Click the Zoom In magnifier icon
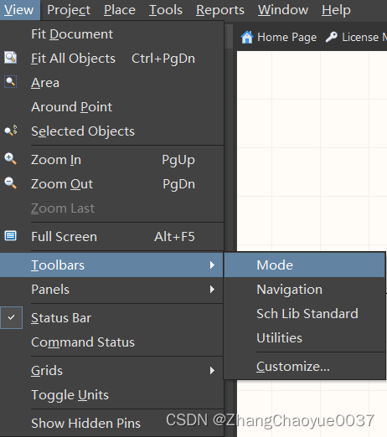This screenshot has height=437, width=387. tap(11, 159)
